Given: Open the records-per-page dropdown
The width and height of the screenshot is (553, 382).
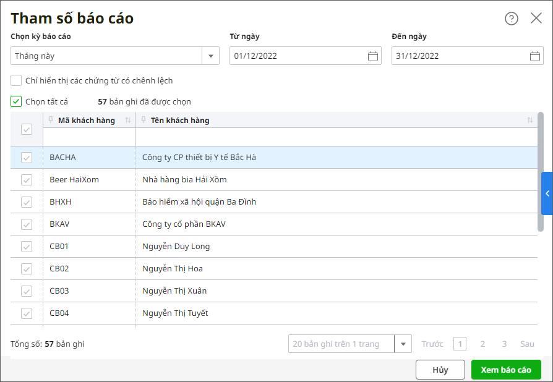Looking at the screenshot, I should (403, 344).
